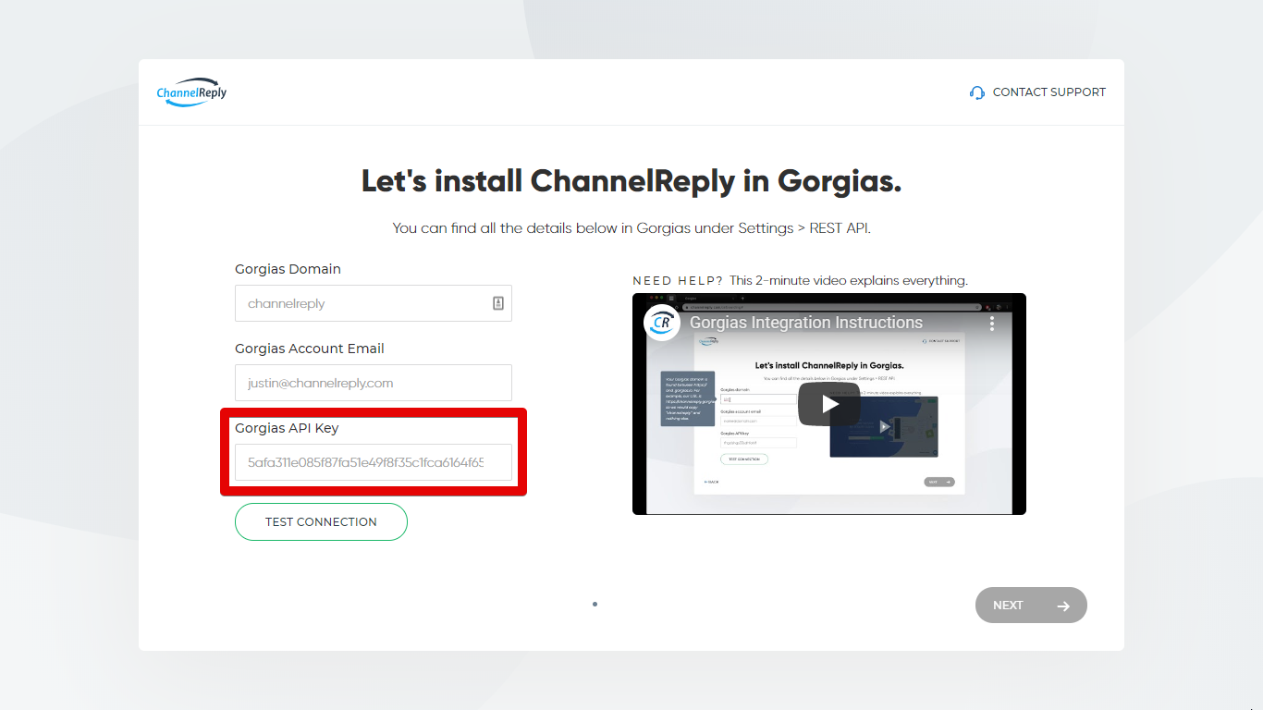Viewport: 1263px width, 710px height.
Task: Focus the Gorgias Account Email field
Action: [x=374, y=383]
